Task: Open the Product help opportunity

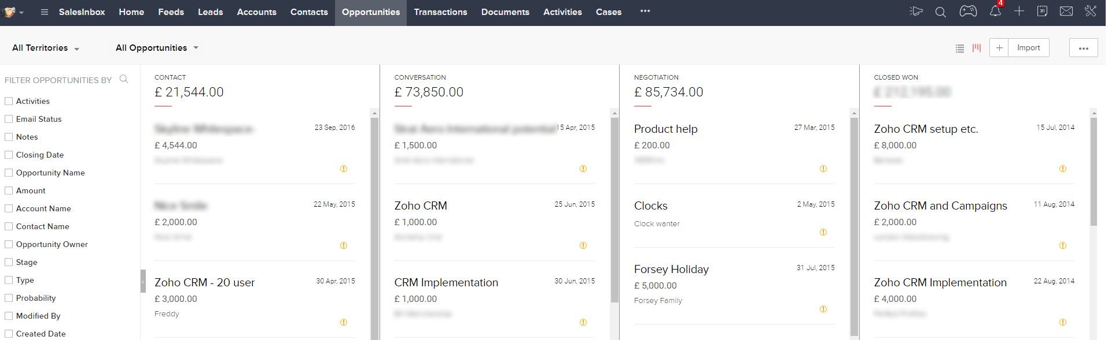Action: pyautogui.click(x=666, y=129)
